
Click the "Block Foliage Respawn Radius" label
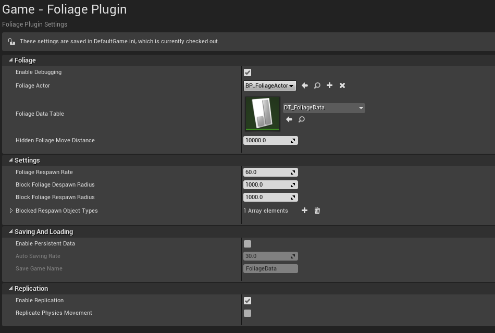[x=55, y=197]
